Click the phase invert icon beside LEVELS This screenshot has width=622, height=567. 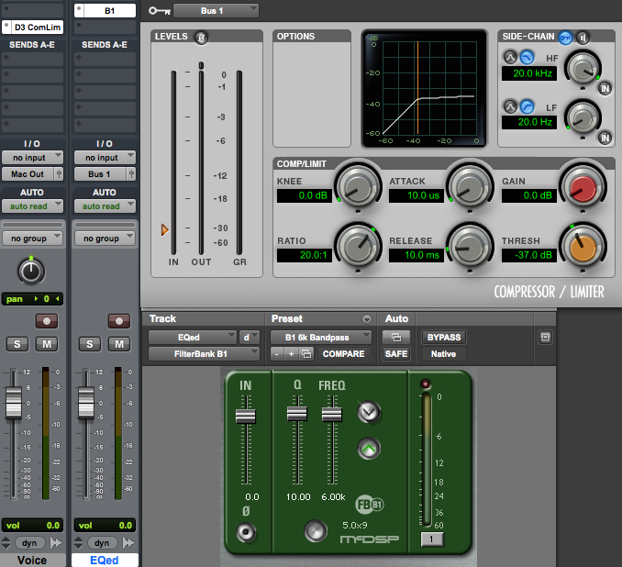click(x=202, y=37)
